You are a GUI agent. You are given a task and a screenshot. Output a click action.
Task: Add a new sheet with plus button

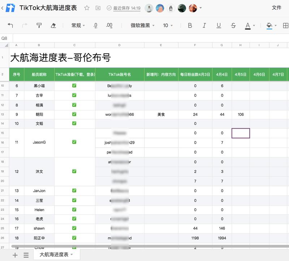pyautogui.click(x=15, y=255)
